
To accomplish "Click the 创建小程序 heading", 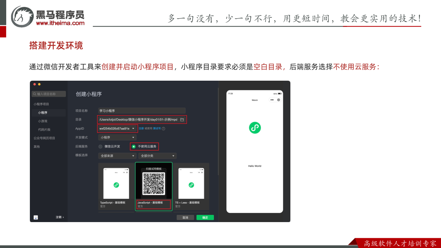I will pos(89,94).
